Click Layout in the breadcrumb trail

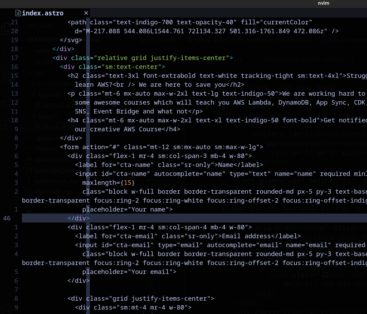300,40
